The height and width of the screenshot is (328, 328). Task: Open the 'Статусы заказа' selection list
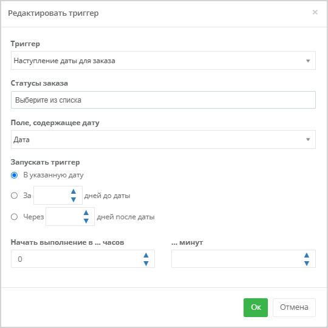(163, 100)
